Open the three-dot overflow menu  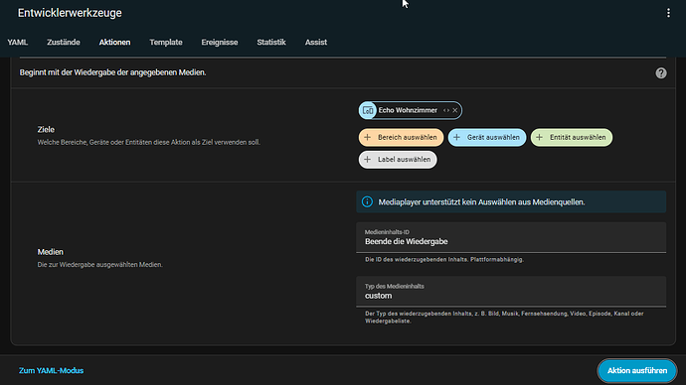click(668, 13)
